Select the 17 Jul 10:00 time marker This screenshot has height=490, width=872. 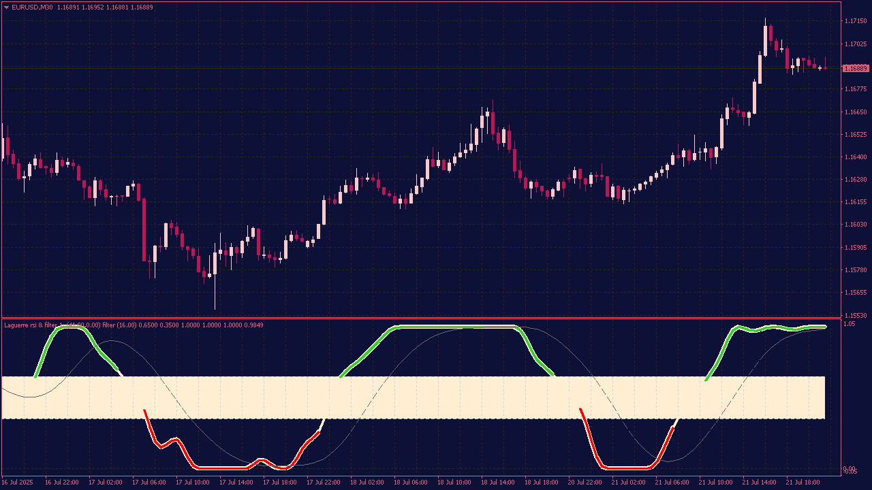(193, 482)
